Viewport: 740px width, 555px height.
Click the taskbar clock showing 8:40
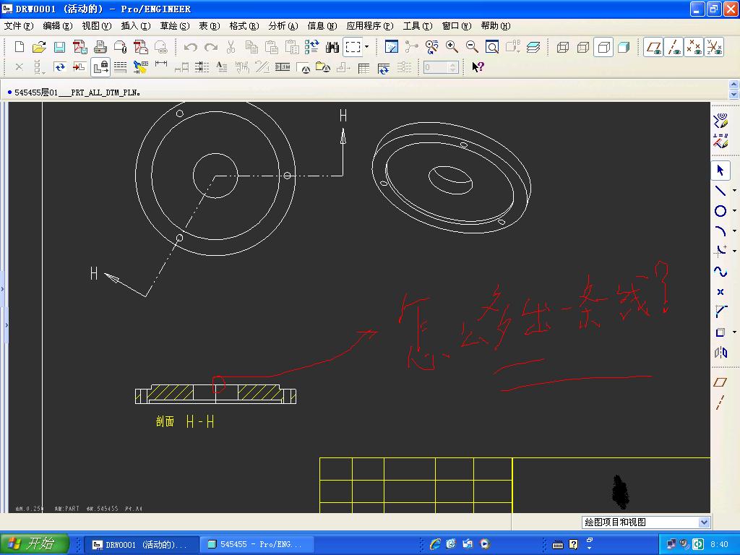(x=719, y=544)
